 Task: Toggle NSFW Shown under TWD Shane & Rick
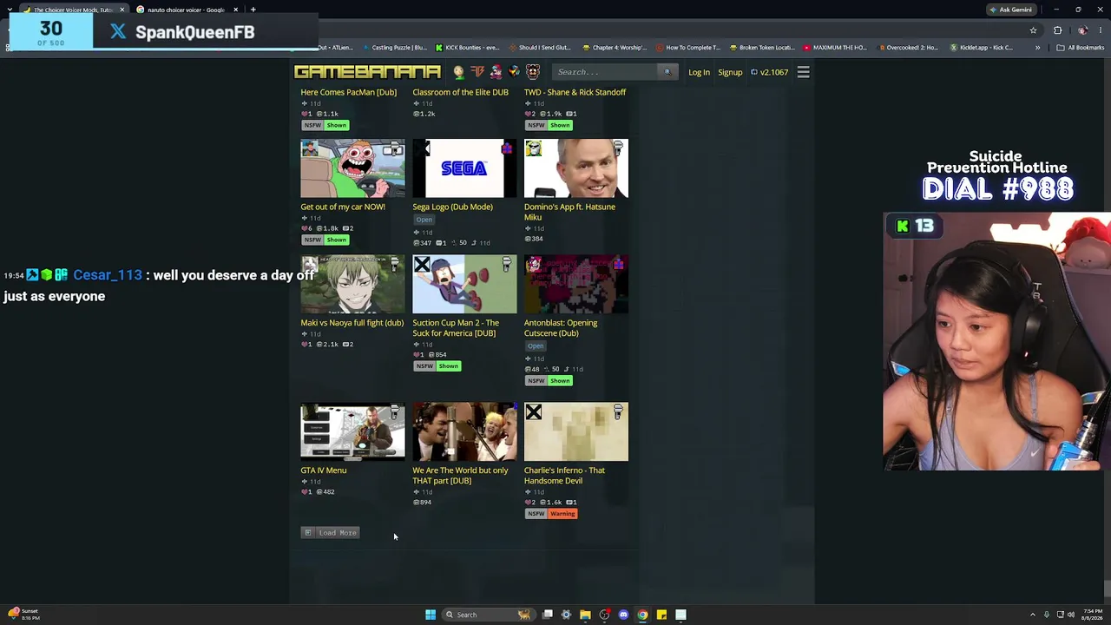pos(549,125)
